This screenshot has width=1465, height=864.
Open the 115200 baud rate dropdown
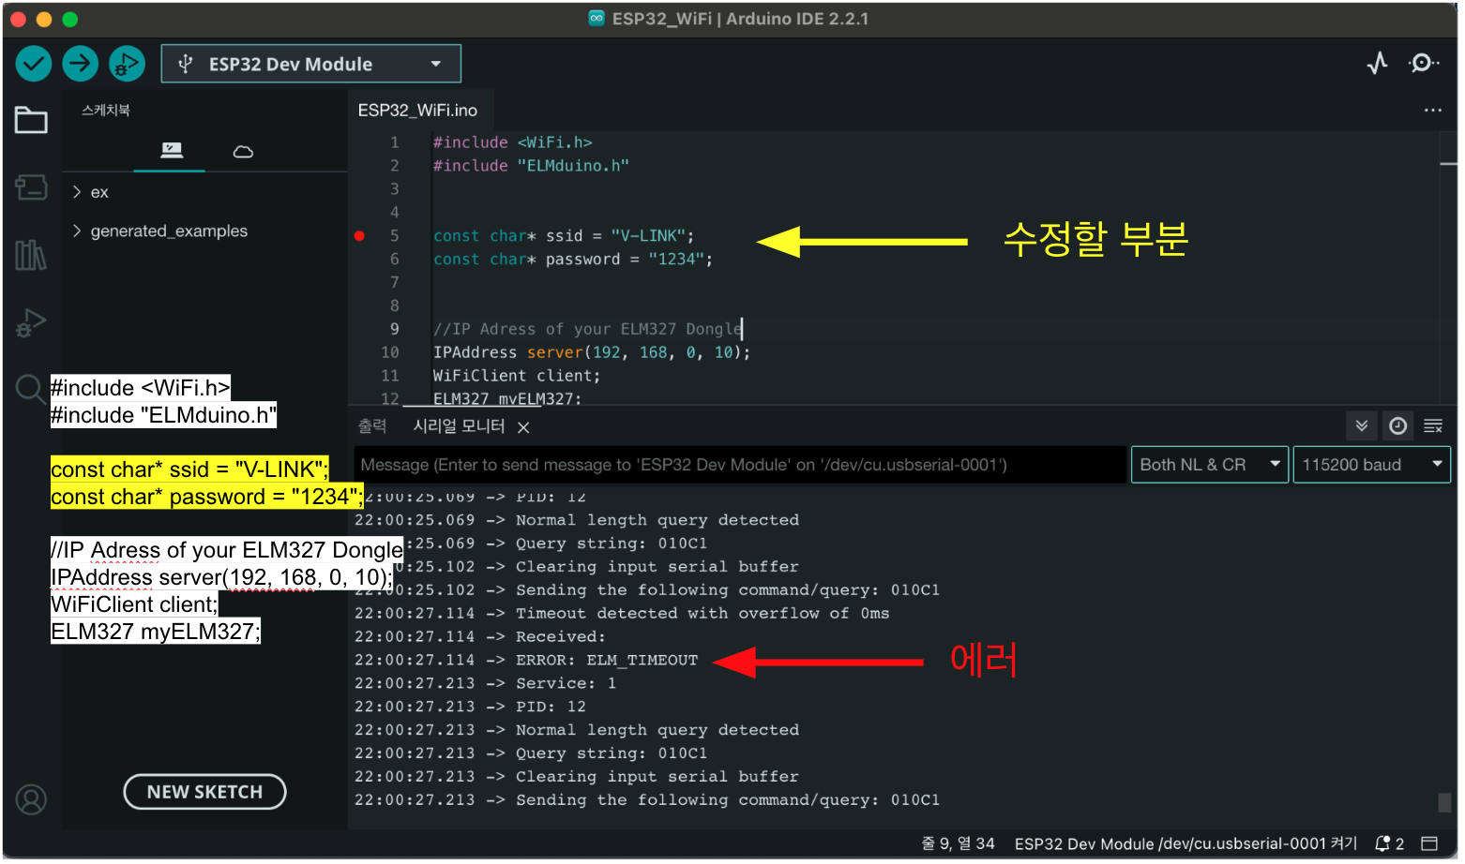pyautogui.click(x=1371, y=465)
